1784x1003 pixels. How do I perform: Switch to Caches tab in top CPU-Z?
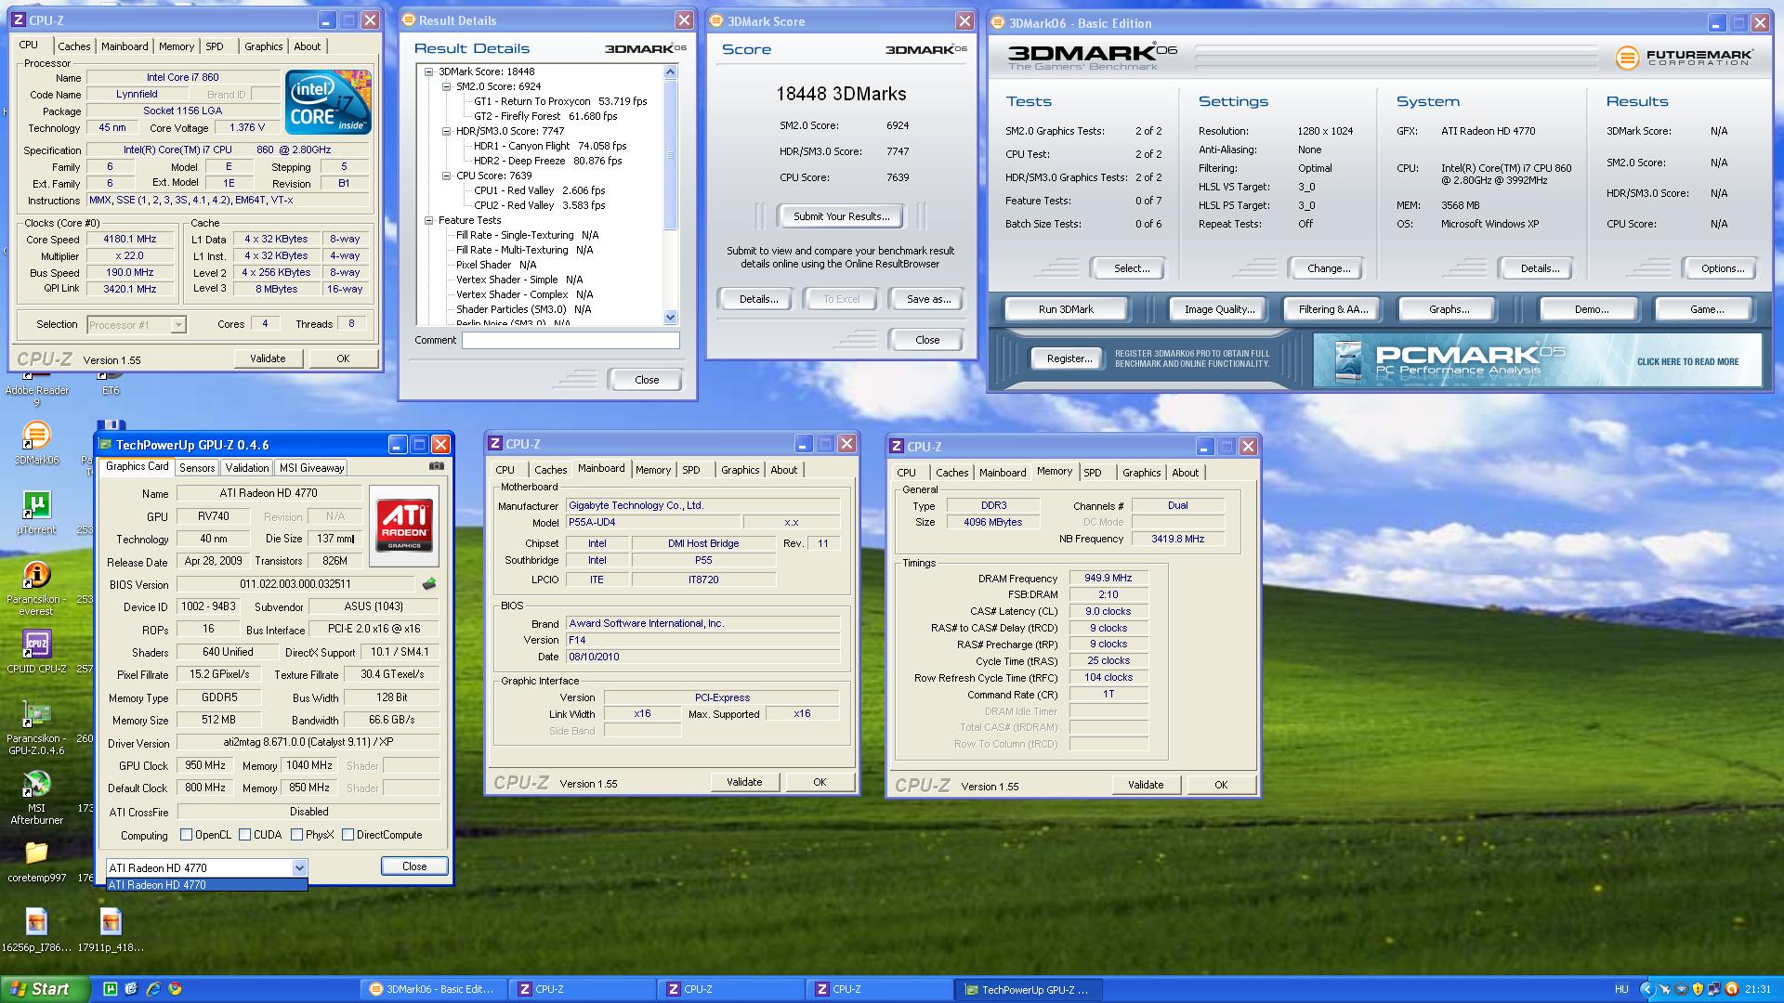pos(74,46)
